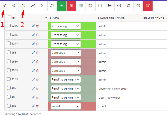167x116 pixels.
Task: Click the BILLING FIRST NAME column header
Action: [x=111, y=18]
